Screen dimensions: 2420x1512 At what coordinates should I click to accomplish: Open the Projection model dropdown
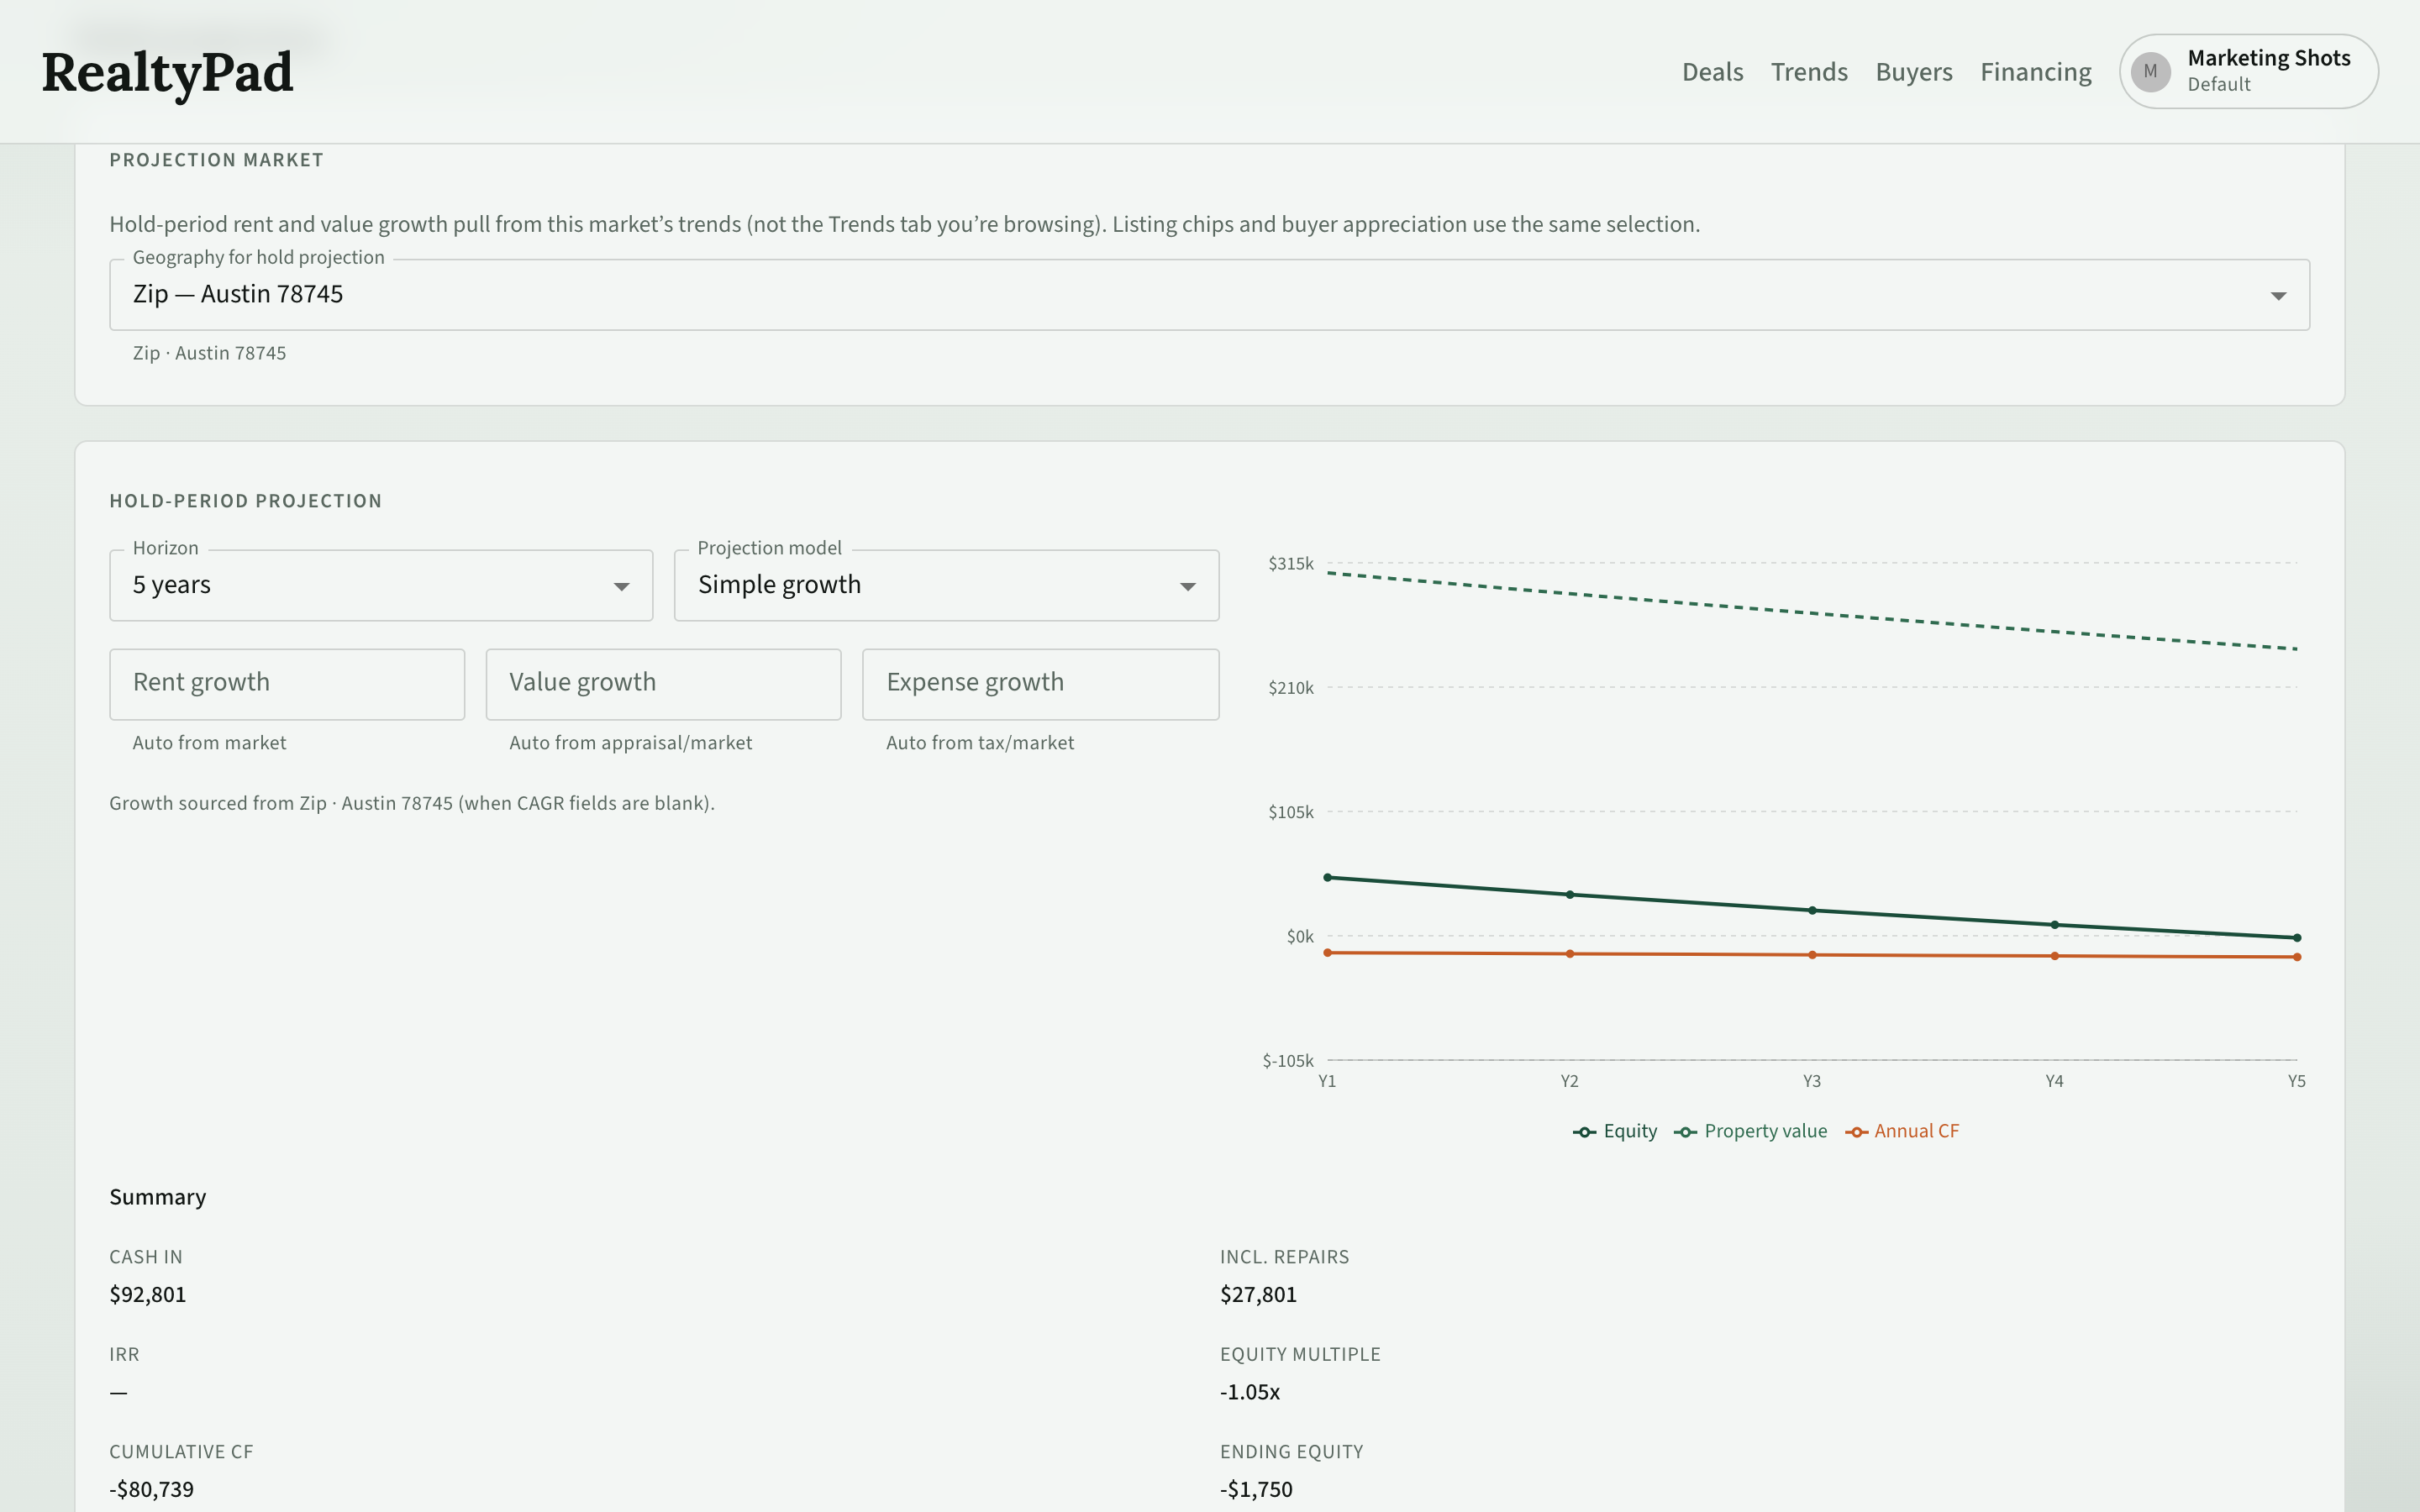pos(946,585)
